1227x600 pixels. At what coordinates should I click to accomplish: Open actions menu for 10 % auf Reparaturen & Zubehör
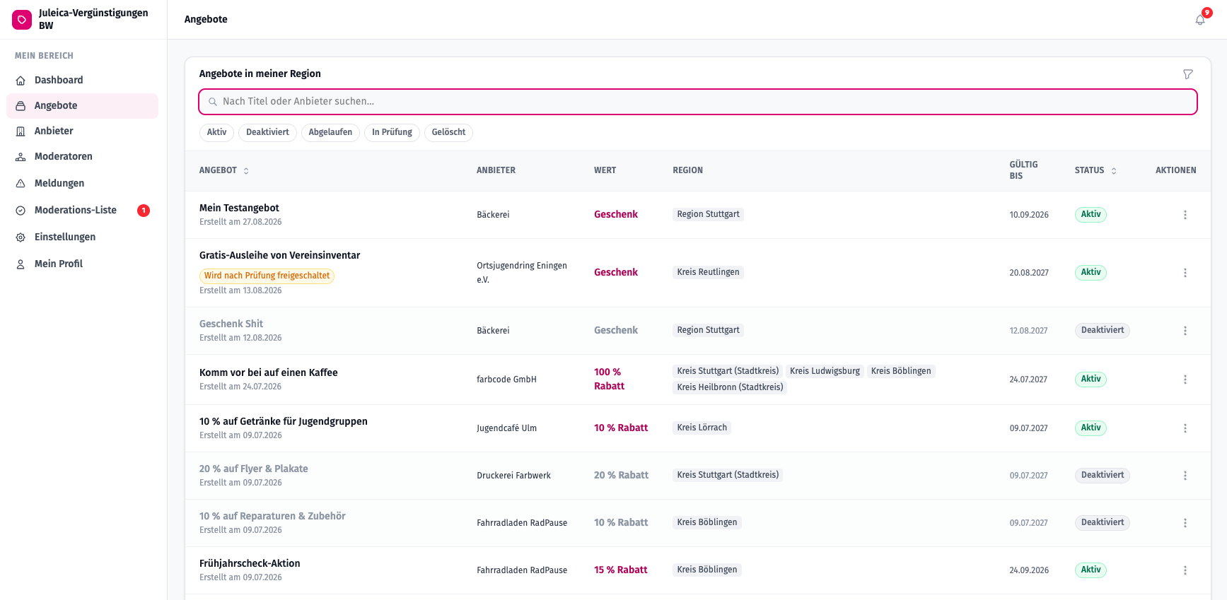(x=1185, y=523)
